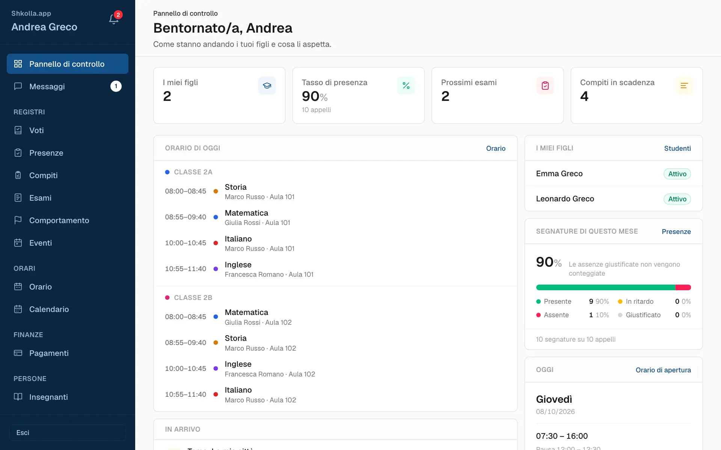This screenshot has height=450, width=721.
Task: Click the 10 segnature su 10 appelli text
Action: pyautogui.click(x=576, y=339)
